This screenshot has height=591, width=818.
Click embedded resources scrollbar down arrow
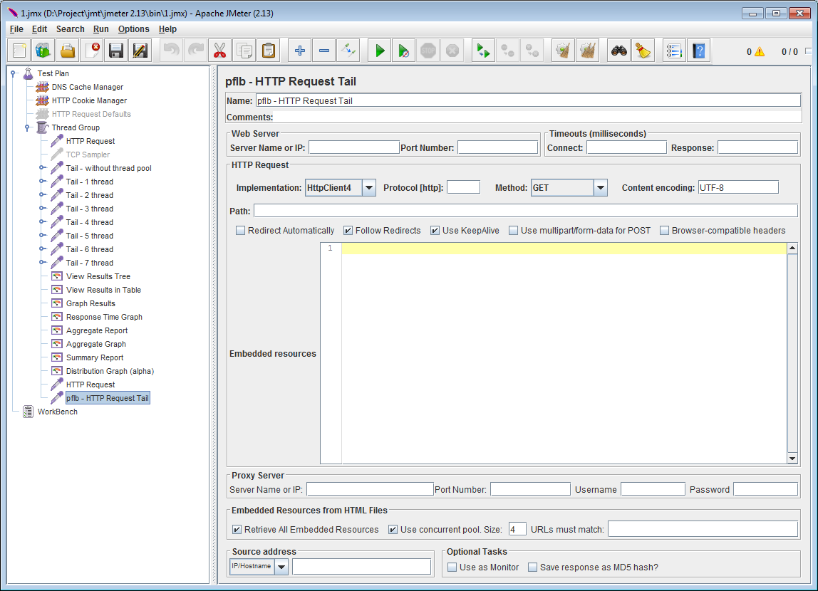pyautogui.click(x=792, y=459)
